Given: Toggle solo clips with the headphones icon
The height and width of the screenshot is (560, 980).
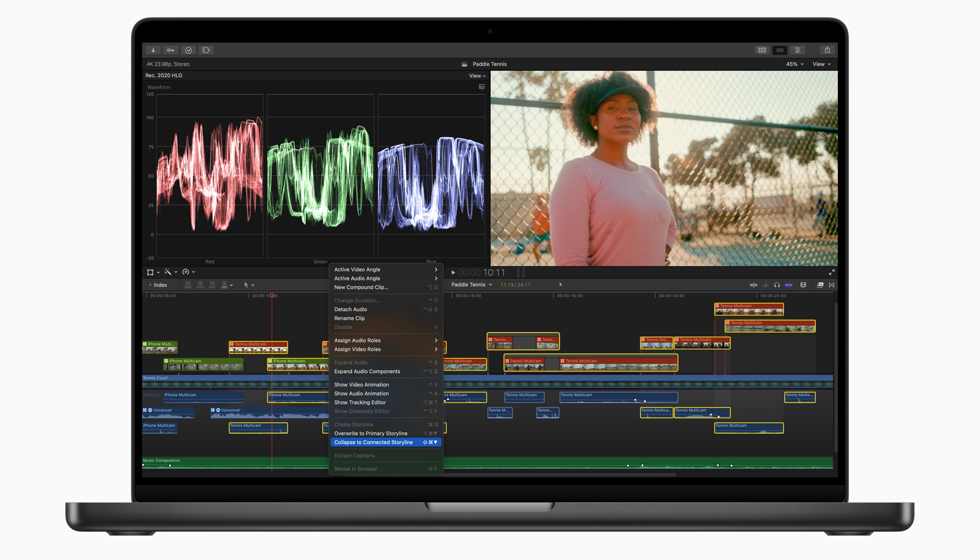Looking at the screenshot, I should pos(777,285).
